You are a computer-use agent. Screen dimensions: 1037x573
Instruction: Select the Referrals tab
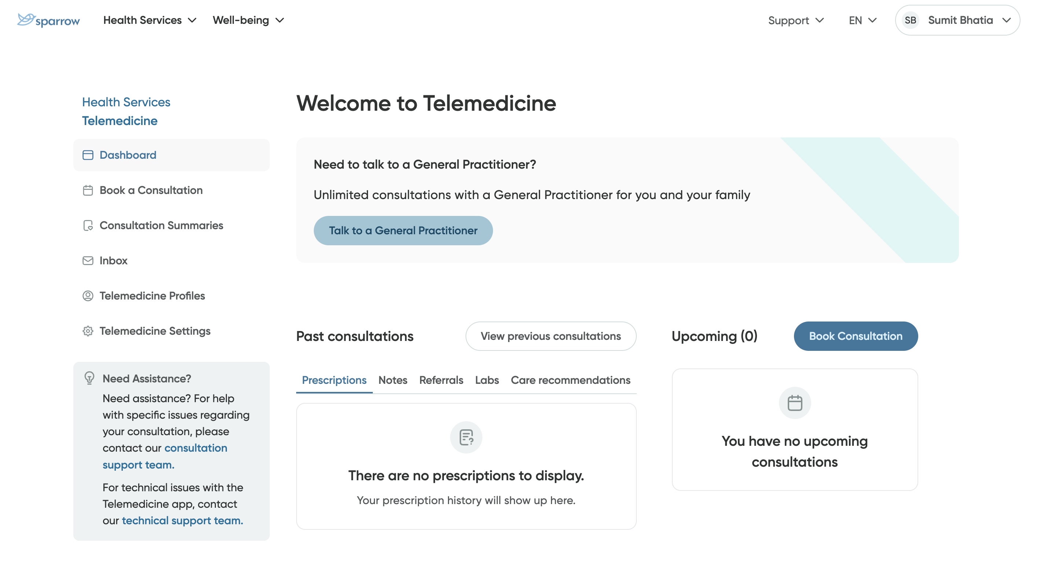click(441, 380)
